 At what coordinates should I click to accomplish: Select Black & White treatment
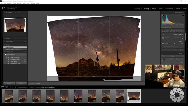point(180,56)
